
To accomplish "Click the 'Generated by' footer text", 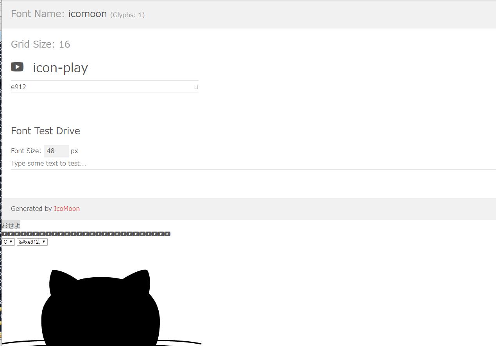I will tap(31, 209).
